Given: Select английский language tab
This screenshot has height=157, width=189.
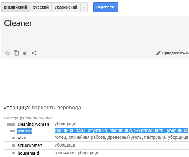Looking at the screenshot, I should click(16, 7).
